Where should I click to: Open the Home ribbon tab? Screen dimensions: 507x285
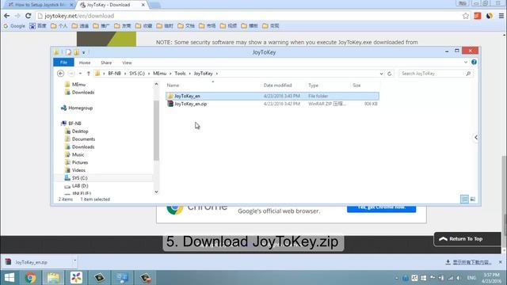coord(85,63)
